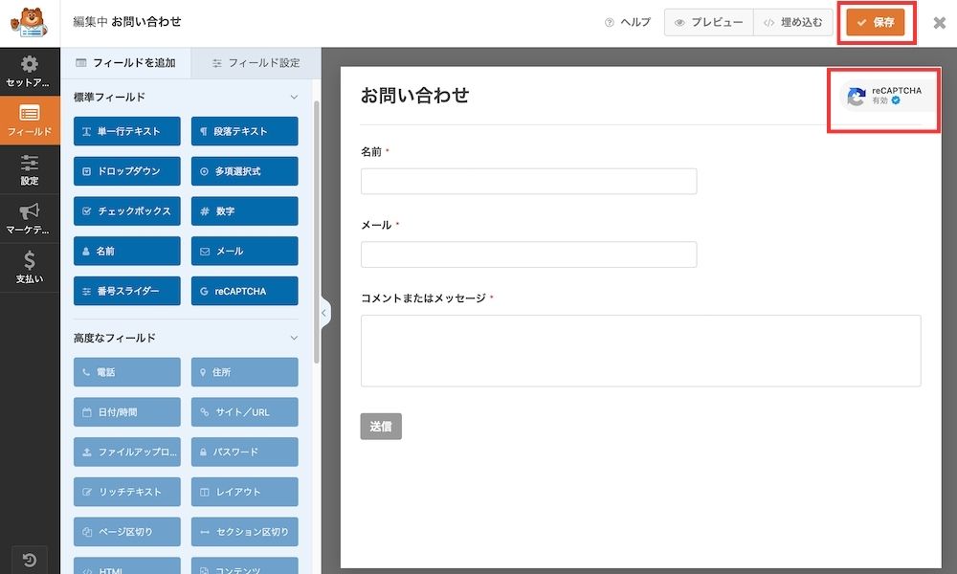Collapse the 高度なフィールド section chevron
This screenshot has height=574, width=957.
tap(294, 338)
